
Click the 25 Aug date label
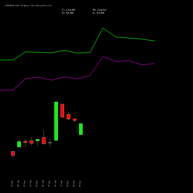(37, 184)
